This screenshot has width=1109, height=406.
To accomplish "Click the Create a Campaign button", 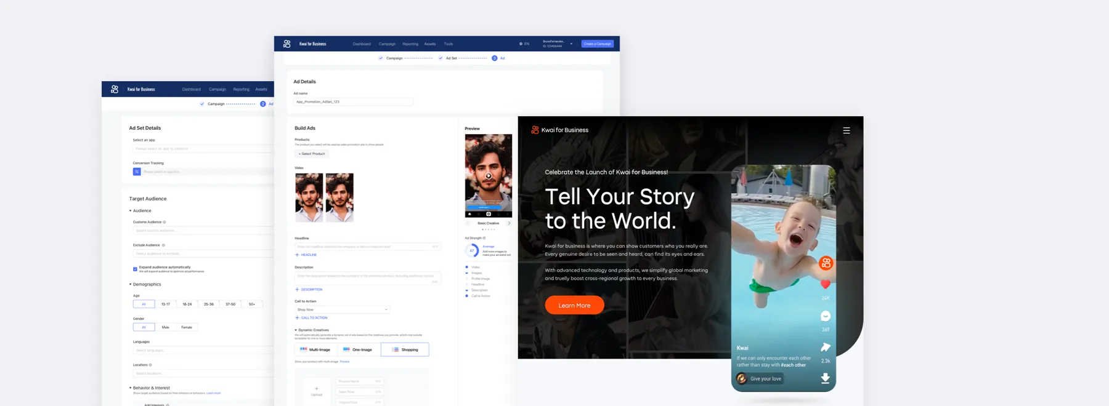I will 598,44.
